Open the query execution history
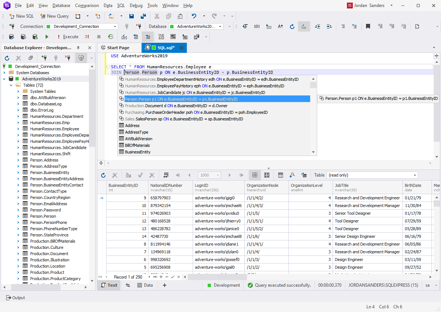 click(x=111, y=37)
